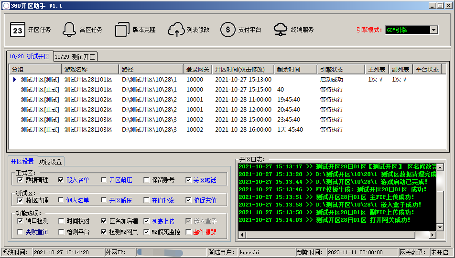Select the 2021-10-28 11:00:00 open time cell
The height and width of the screenshot is (258, 455).
pyautogui.click(x=243, y=100)
